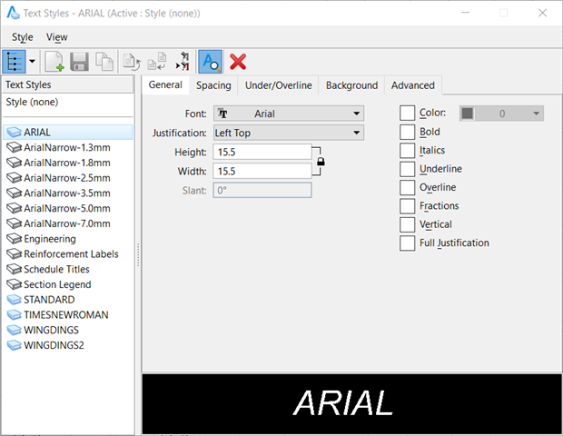Select ArialNarrow-7.0mm style
Screen dimensions: 563x436
tap(67, 223)
